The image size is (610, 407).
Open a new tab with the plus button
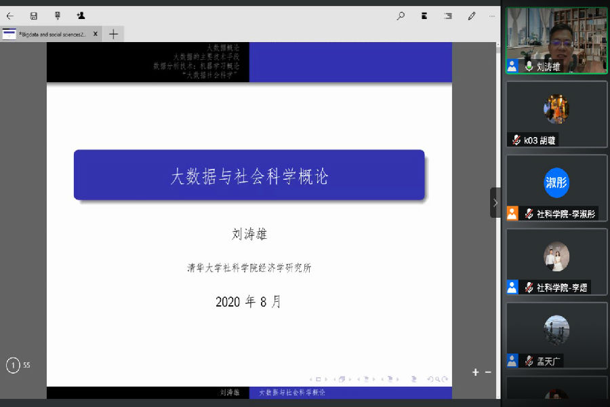click(113, 34)
